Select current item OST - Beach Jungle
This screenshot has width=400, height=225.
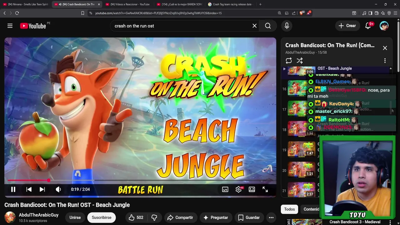(335, 68)
